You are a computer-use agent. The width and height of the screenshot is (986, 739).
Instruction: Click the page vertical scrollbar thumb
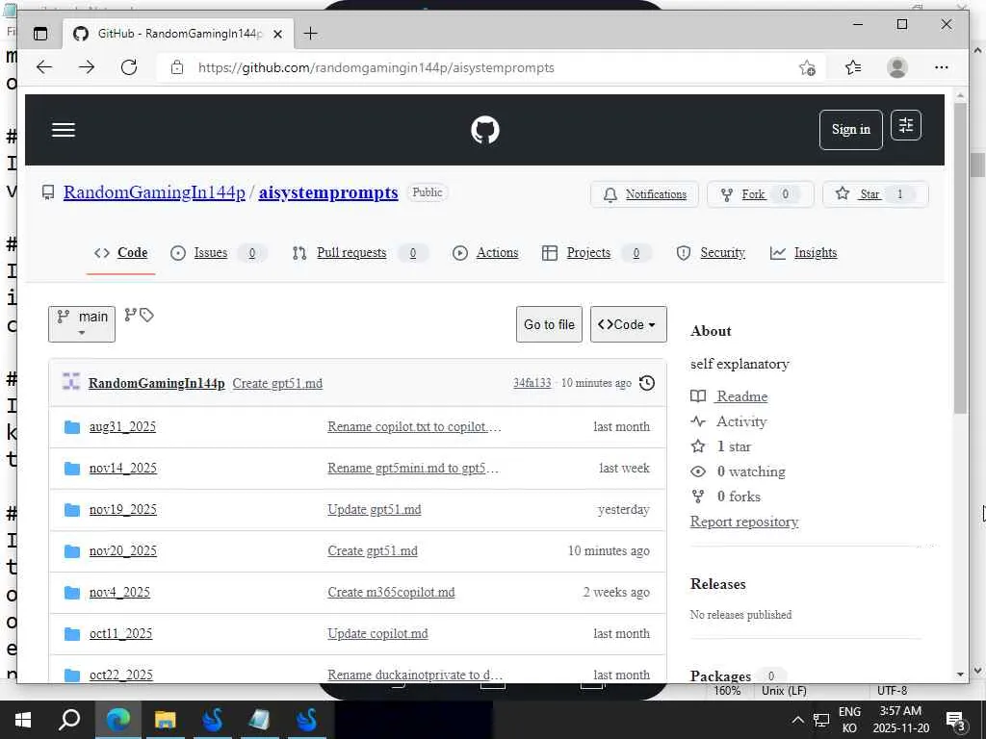coord(960,258)
